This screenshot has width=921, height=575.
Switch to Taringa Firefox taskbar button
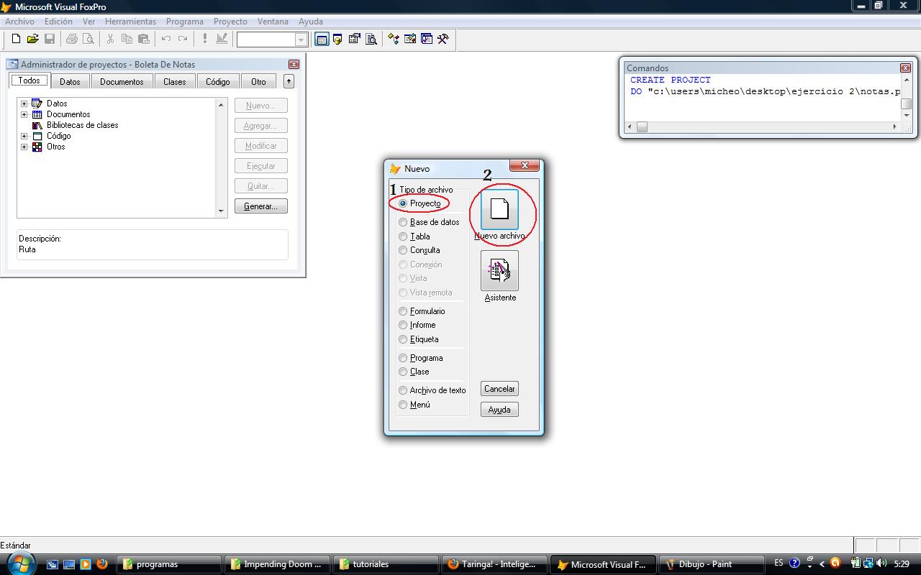click(494, 564)
